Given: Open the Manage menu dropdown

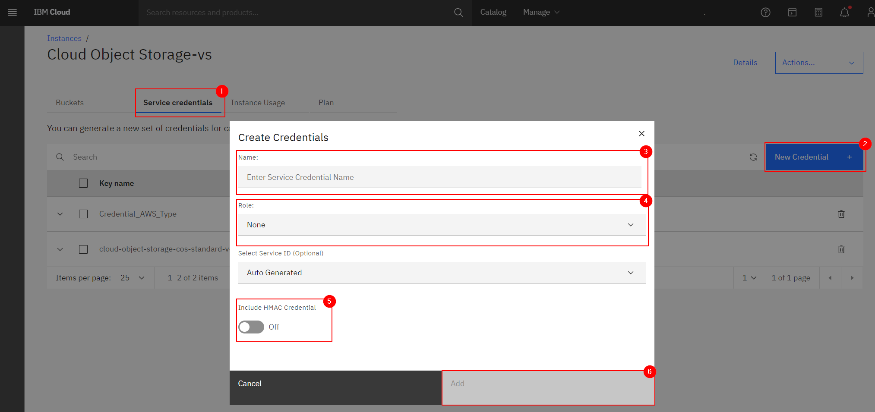Looking at the screenshot, I should click(x=541, y=13).
